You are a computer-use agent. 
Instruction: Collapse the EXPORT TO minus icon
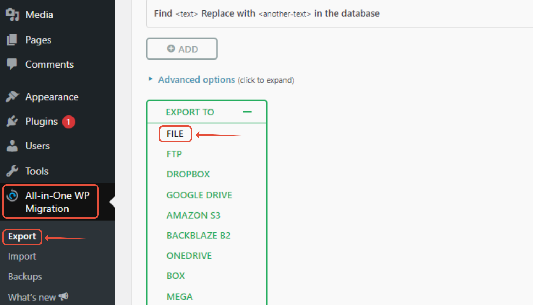247,112
